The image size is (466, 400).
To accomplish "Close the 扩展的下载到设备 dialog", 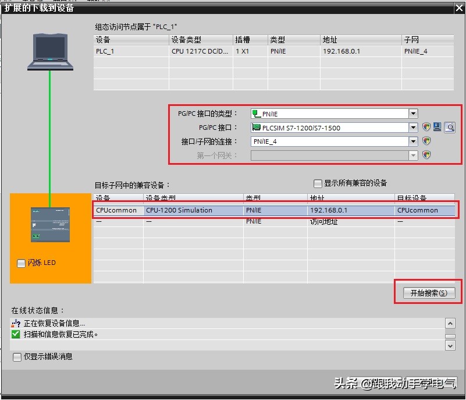I will [x=459, y=8].
